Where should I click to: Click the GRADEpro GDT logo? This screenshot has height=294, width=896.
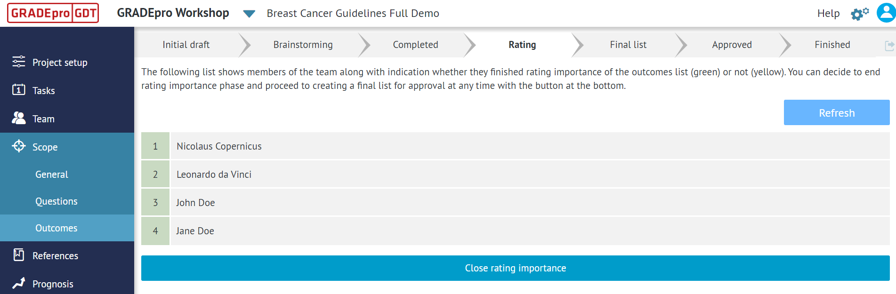[52, 13]
